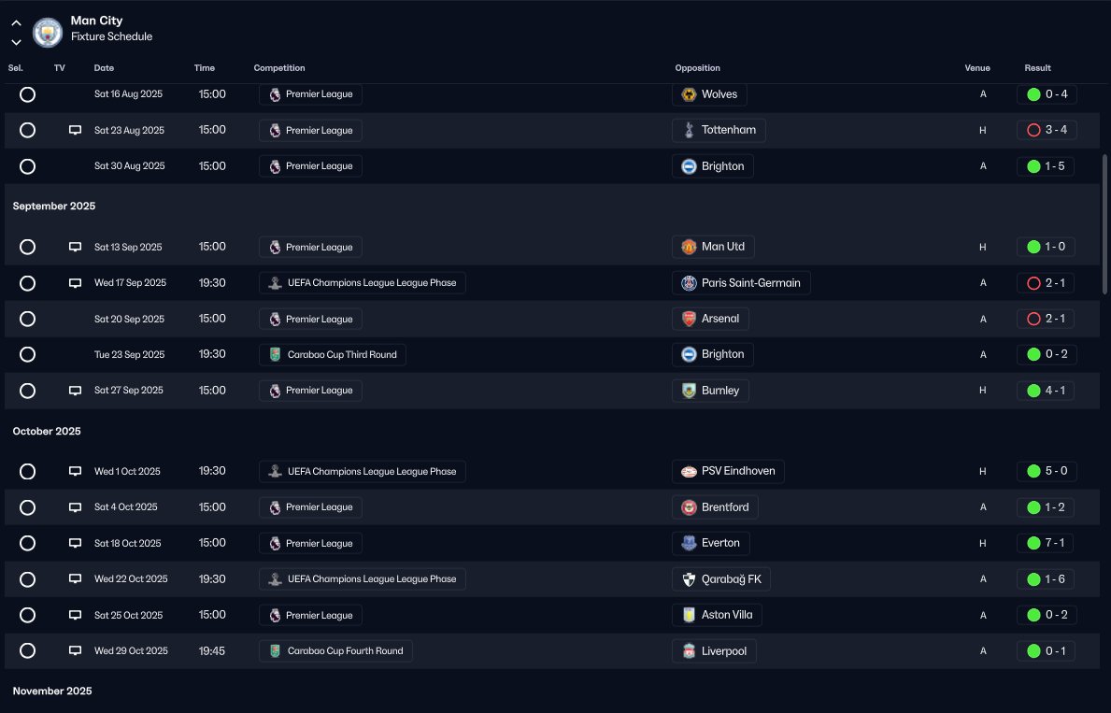Click the Qarabağ FK crest
The image size is (1111, 713).
click(689, 579)
